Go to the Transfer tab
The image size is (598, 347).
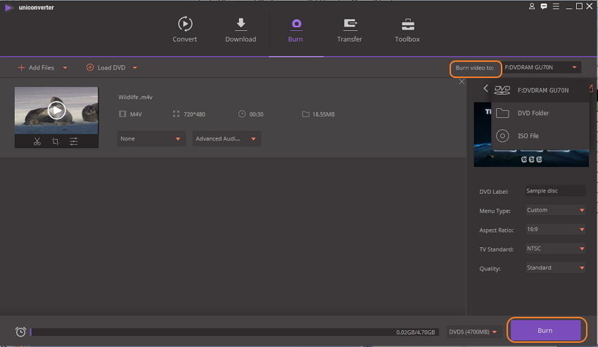[350, 30]
